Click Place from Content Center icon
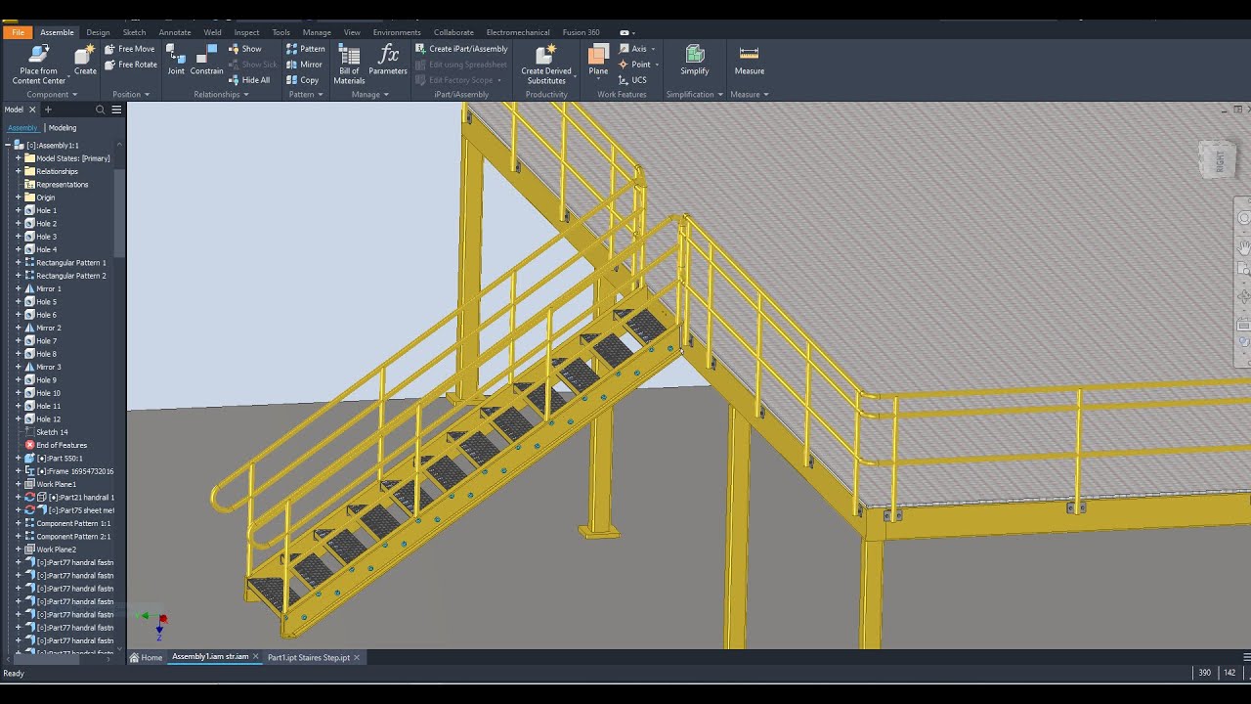The width and height of the screenshot is (1251, 704). 39,65
